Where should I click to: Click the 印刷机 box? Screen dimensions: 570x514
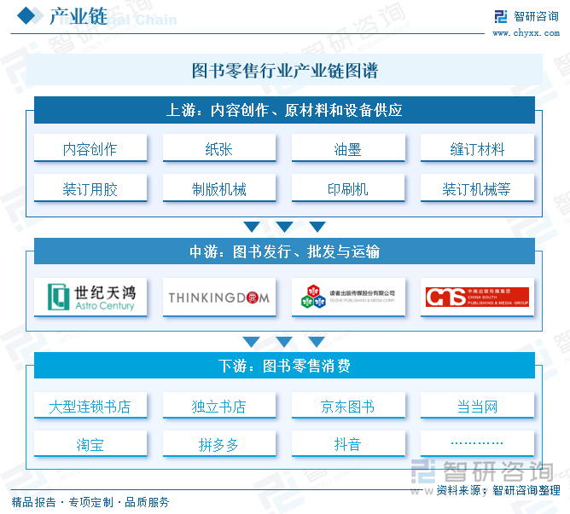coord(348,188)
